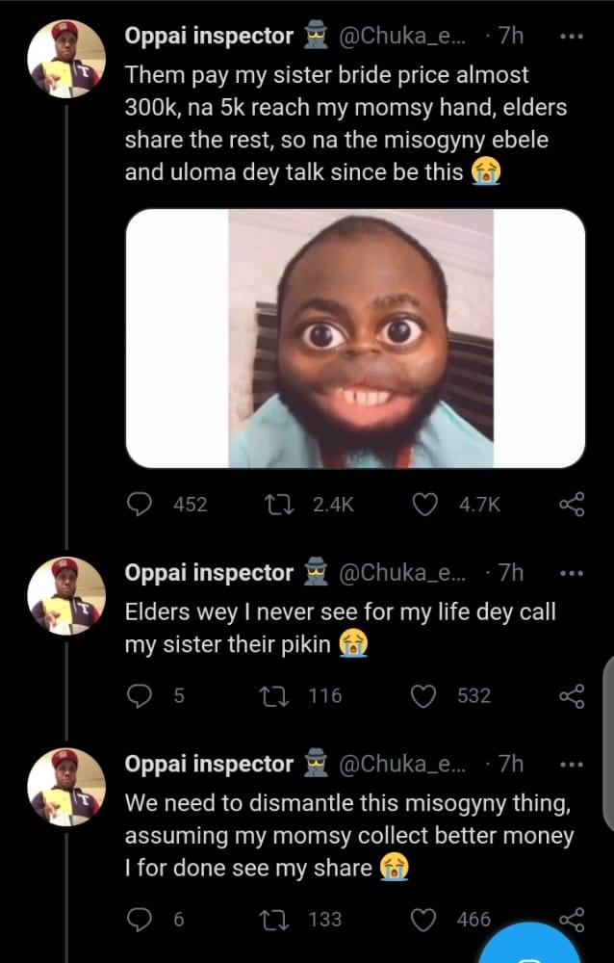Like the tweet with 532 likes
Viewport: 614px width, 963px height.
(x=424, y=695)
